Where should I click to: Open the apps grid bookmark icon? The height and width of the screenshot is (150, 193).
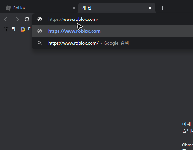coord(6,29)
